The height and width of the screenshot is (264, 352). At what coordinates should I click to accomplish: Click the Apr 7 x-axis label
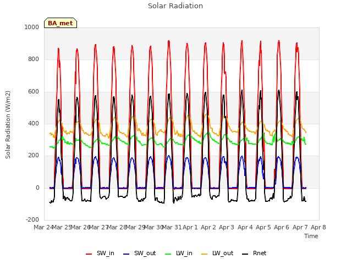300,227
